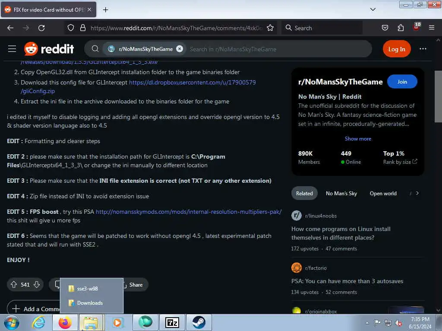Expand description with Show more
This screenshot has height=331, width=442.
358,138
